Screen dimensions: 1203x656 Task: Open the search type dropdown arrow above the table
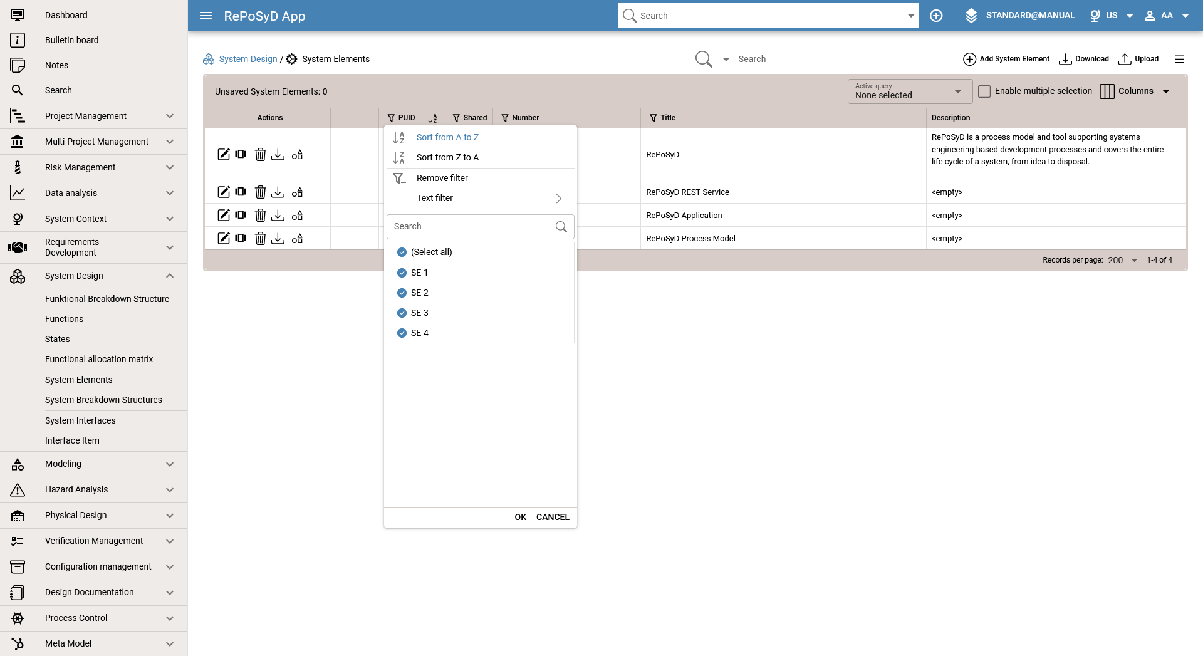point(726,60)
